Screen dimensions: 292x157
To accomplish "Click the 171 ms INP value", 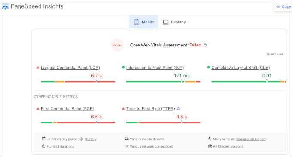I will [x=182, y=76].
